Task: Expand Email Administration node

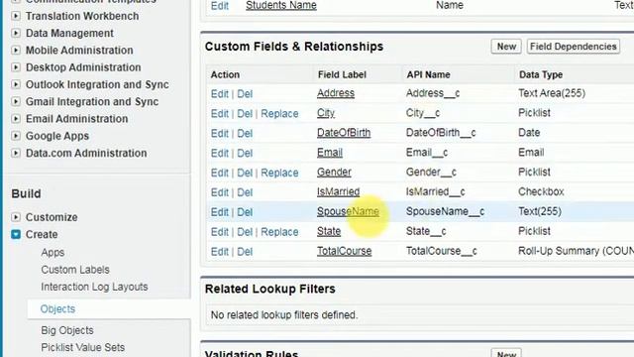Action: (x=16, y=119)
